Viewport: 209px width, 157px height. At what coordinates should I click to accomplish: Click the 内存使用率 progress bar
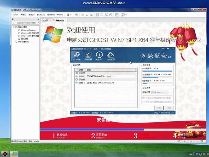(157, 77)
